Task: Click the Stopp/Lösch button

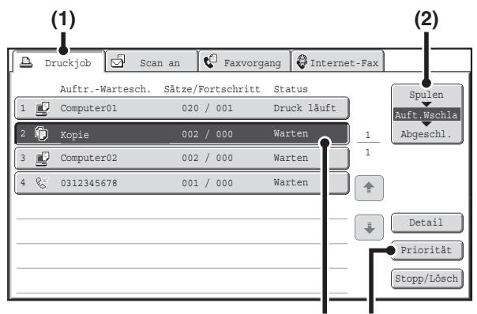Action: [426, 278]
